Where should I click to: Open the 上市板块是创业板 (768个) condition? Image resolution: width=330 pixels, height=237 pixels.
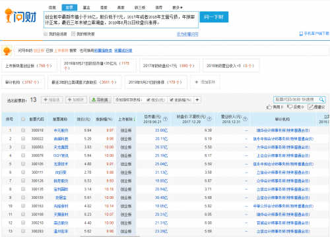(x=29, y=66)
